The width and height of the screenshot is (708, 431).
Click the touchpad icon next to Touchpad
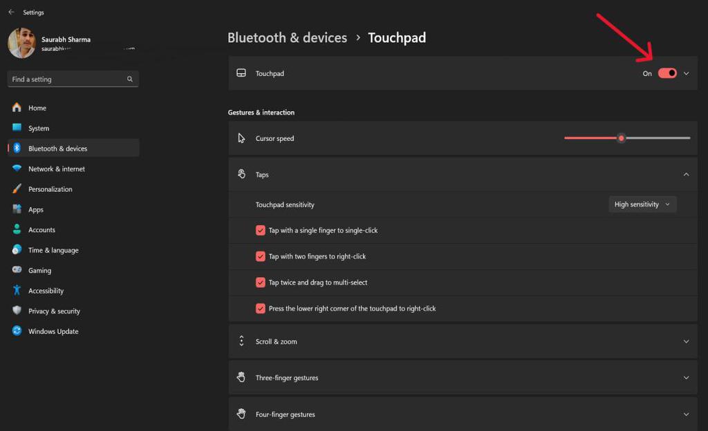(241, 73)
